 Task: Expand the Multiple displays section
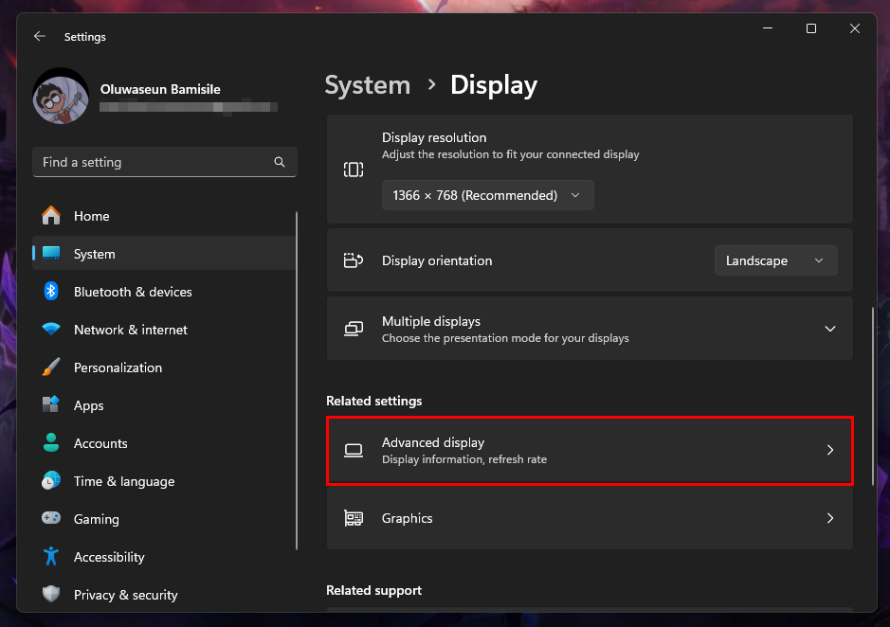[x=829, y=329]
